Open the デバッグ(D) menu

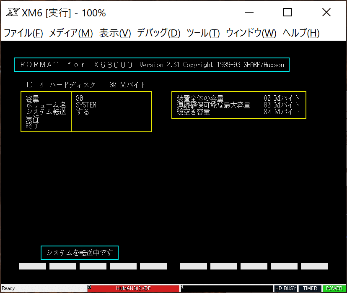pyautogui.click(x=159, y=33)
